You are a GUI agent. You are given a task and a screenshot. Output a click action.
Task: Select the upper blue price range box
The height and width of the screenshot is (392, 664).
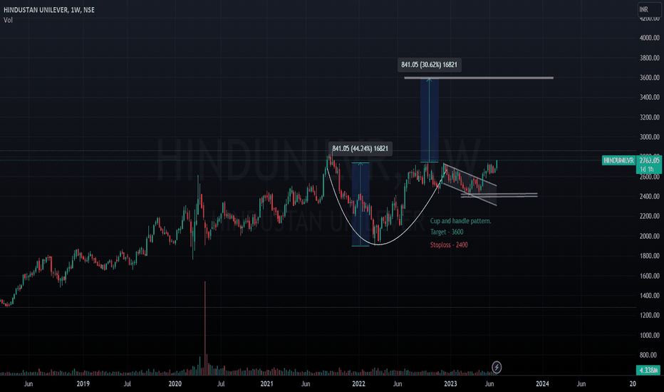(x=429, y=120)
